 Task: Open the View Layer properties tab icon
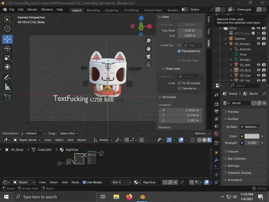[x=216, y=119]
